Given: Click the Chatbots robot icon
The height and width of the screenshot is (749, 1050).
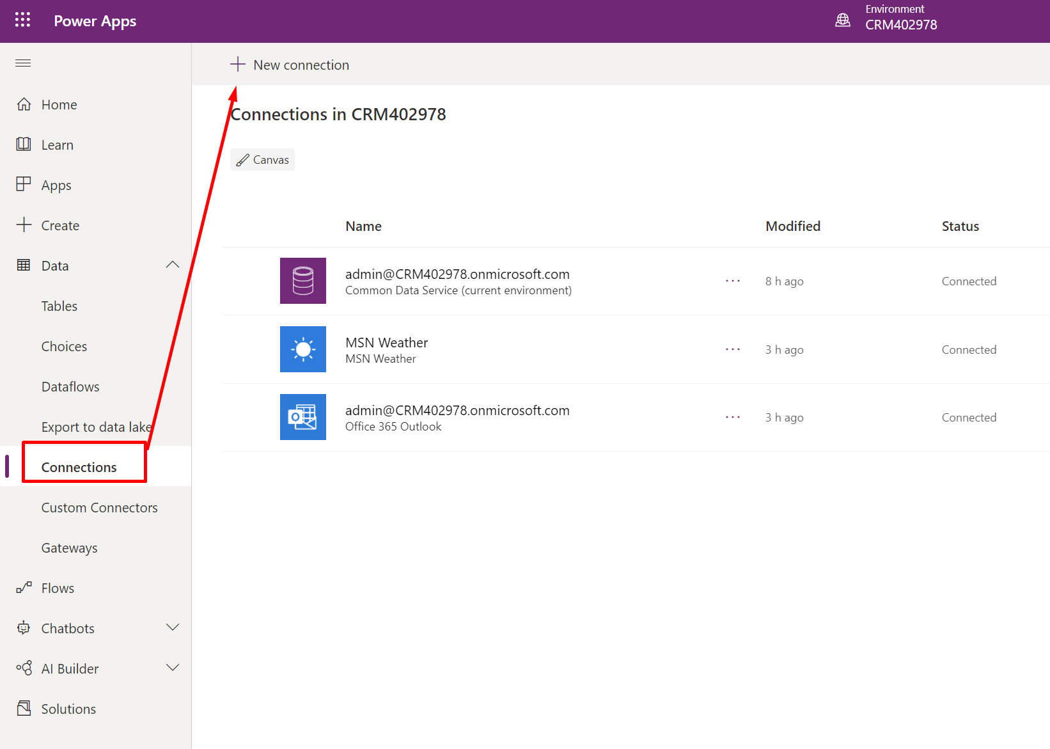Looking at the screenshot, I should (24, 628).
